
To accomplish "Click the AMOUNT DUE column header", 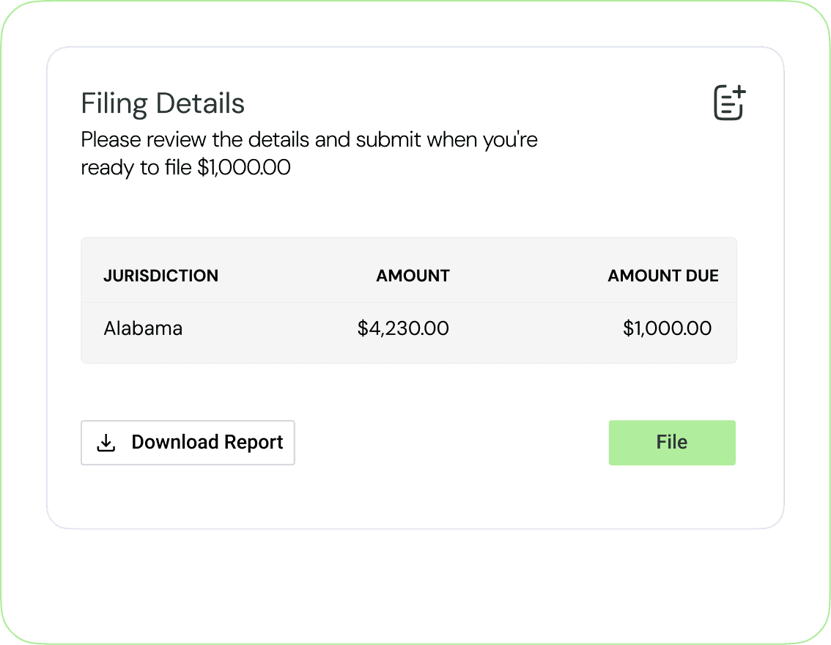I will [x=662, y=276].
